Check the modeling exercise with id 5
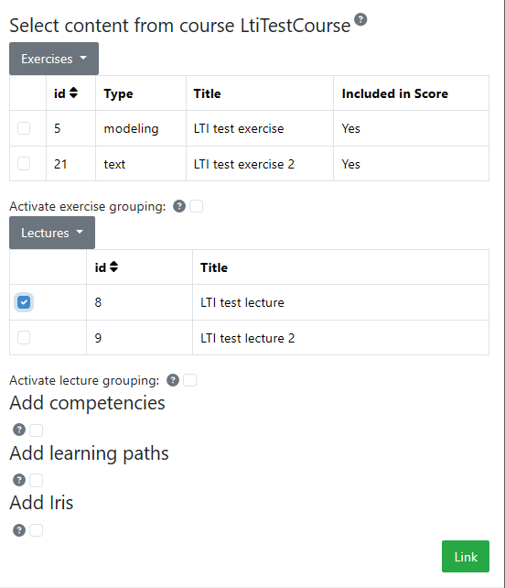505x588 pixels. 24,128
